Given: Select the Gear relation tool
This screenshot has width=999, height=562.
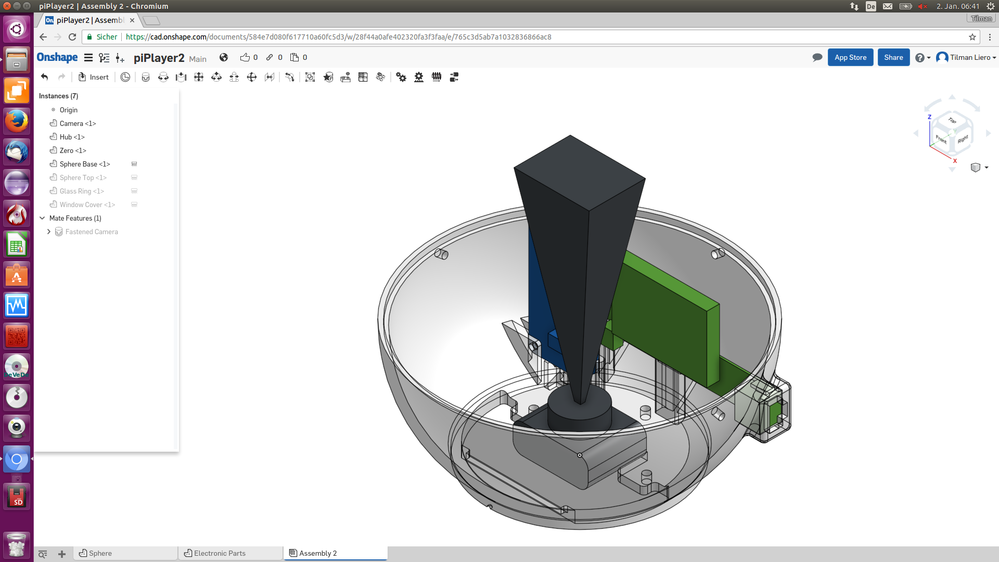Looking at the screenshot, I should click(x=401, y=77).
